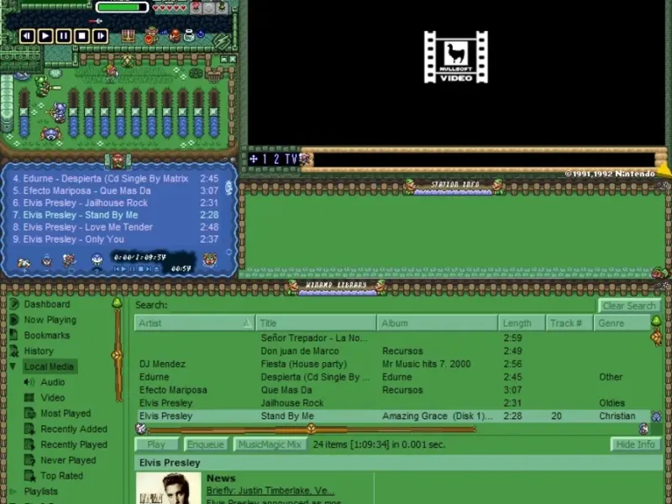The height and width of the screenshot is (504, 672).
Task: Click the first equalizer band slider handle
Action: 73,113
